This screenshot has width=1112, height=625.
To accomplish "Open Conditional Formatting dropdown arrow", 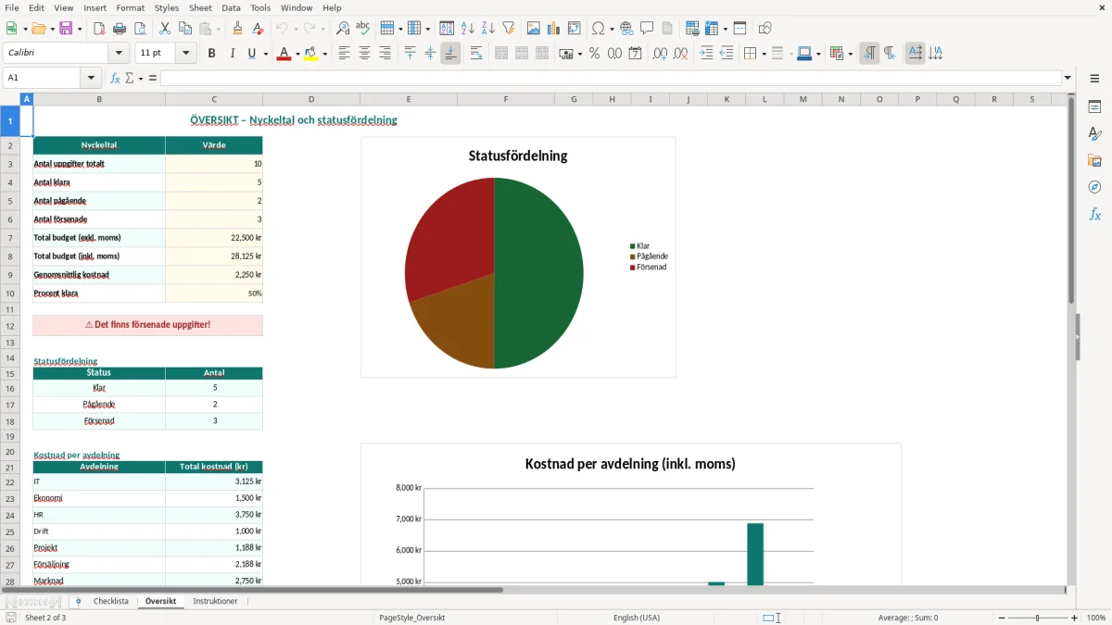I will click(850, 54).
